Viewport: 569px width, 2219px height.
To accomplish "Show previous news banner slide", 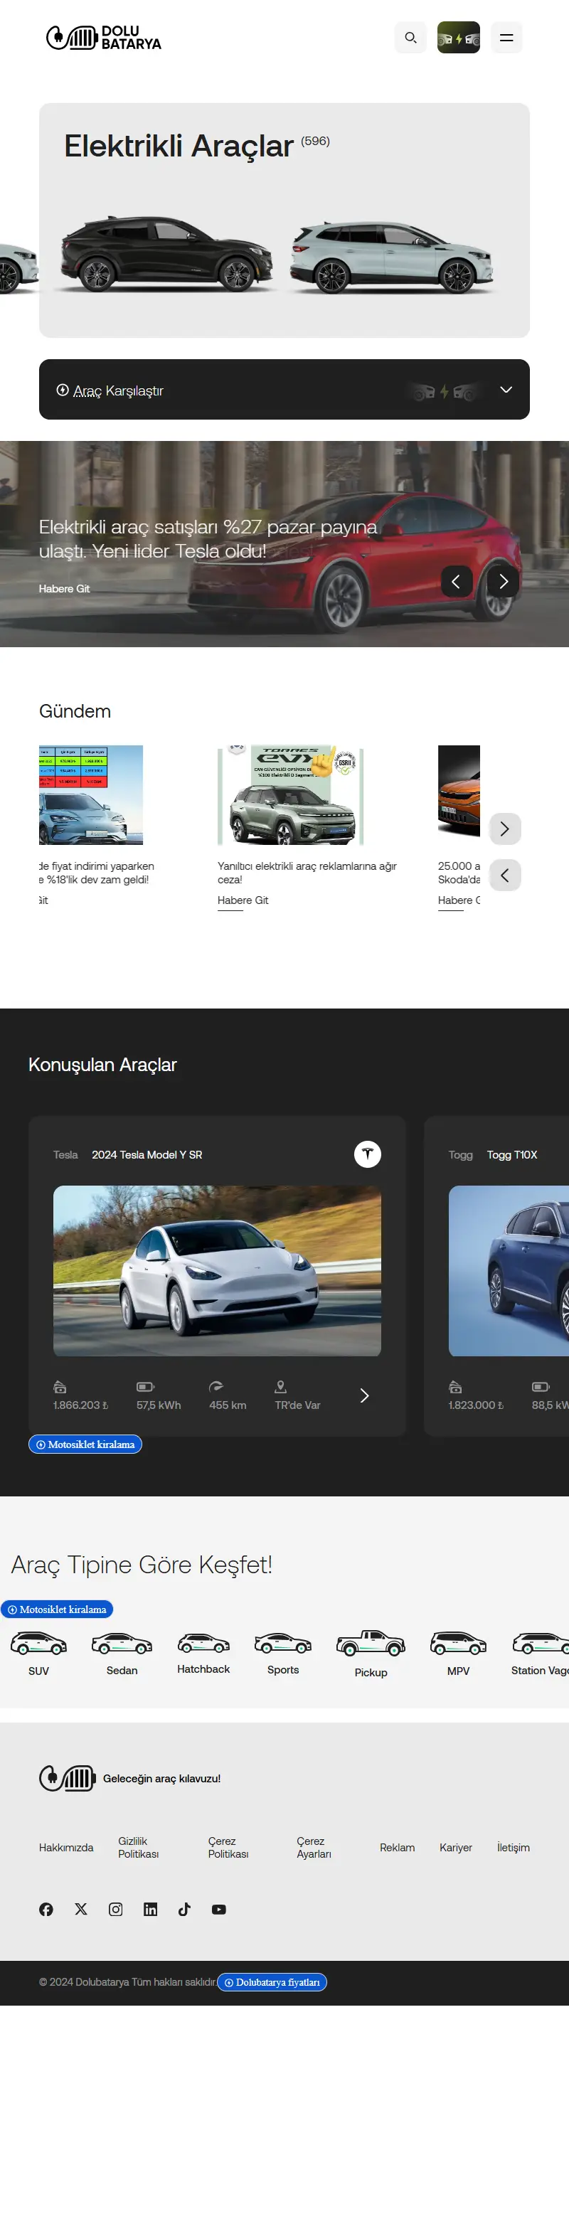I will (456, 582).
